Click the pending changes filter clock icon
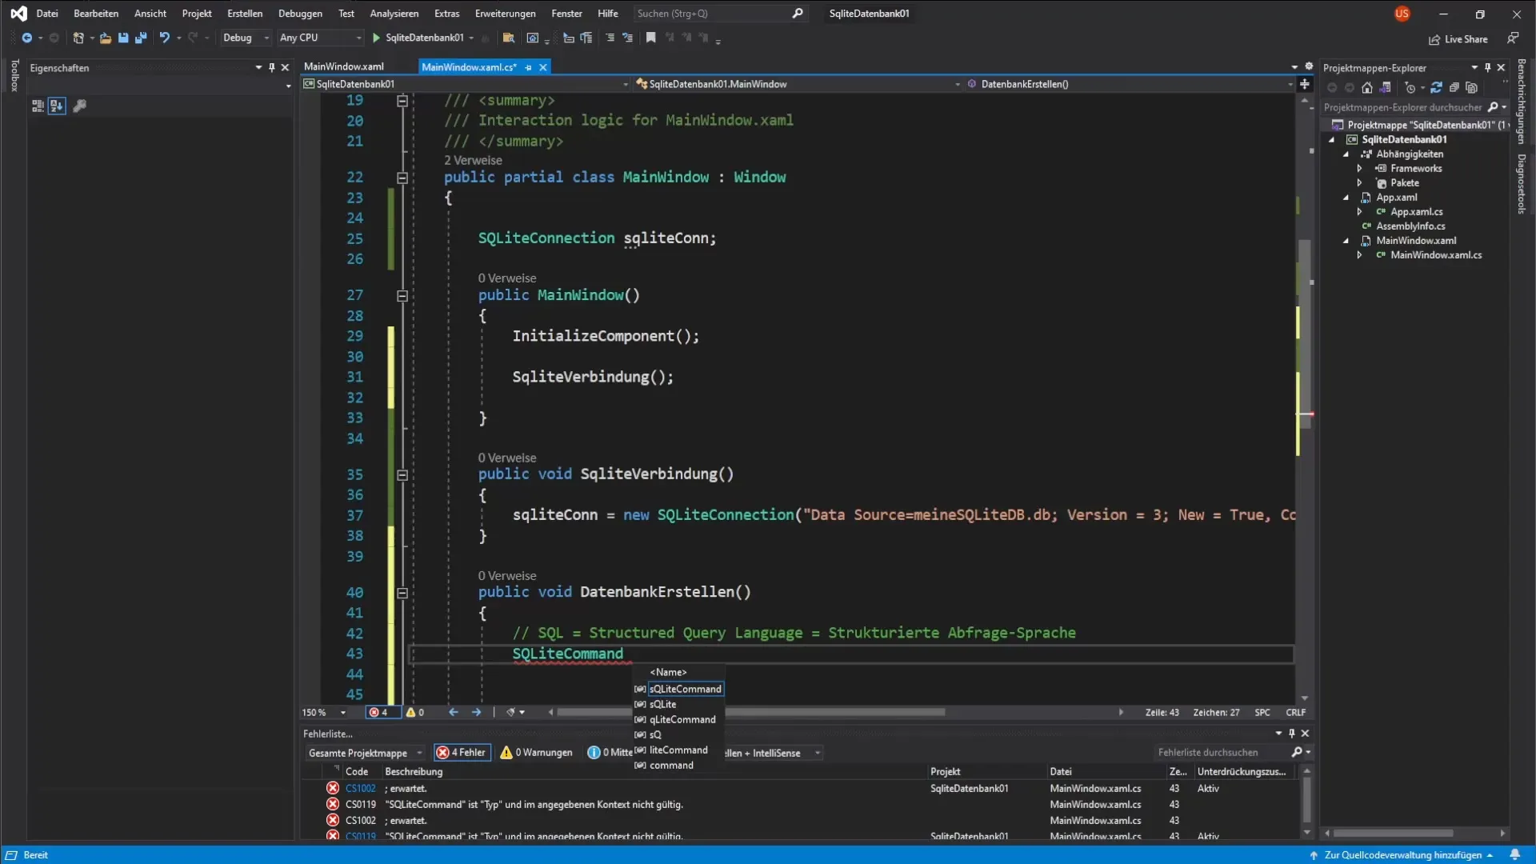Screen dimensions: 1536x864 pos(1410,88)
